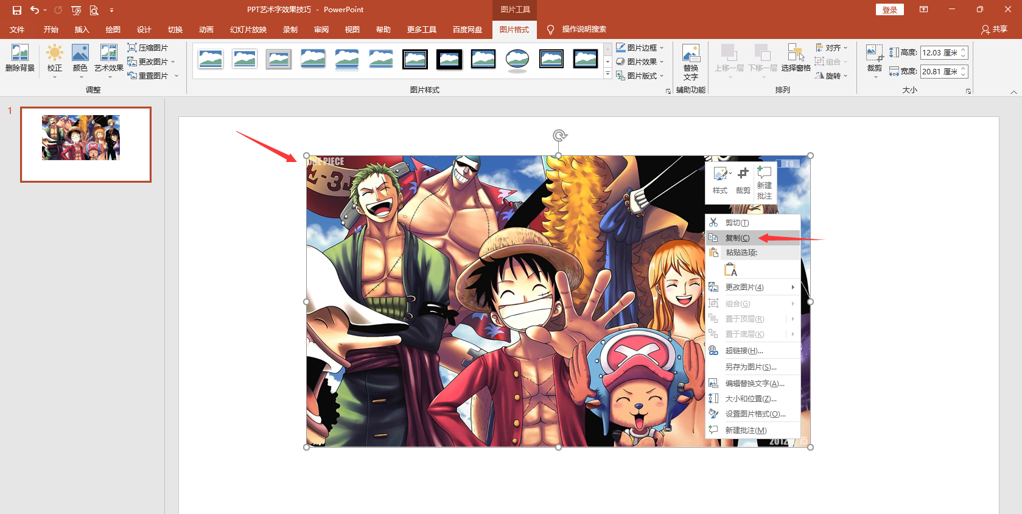
Task: Click the paste option icon with letter A
Action: point(730,269)
